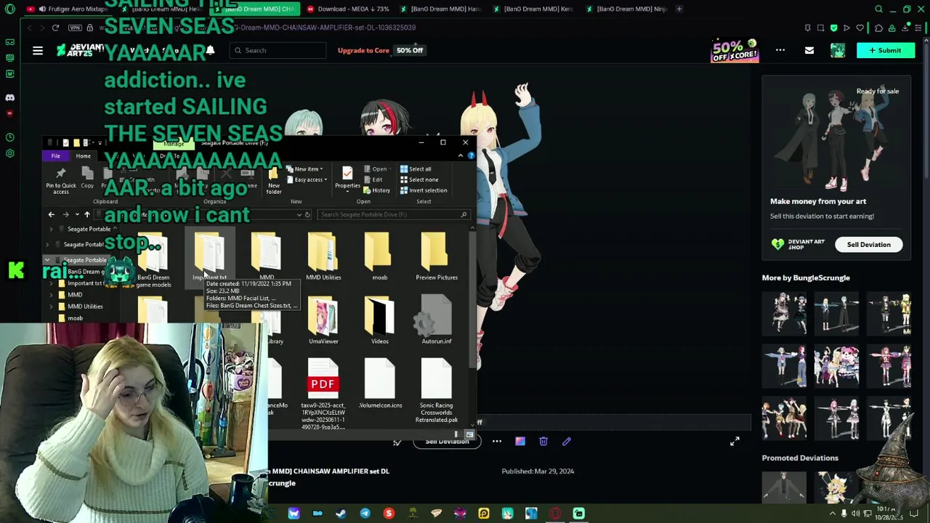Open Steam from the taskbar

[341, 514]
